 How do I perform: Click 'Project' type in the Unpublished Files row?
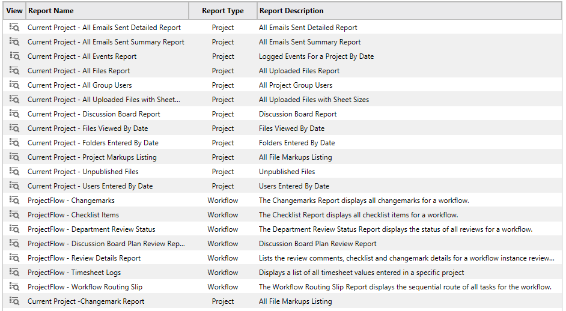tap(223, 172)
